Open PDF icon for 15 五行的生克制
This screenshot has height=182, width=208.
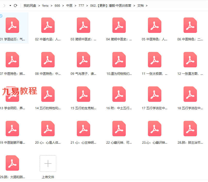(x=84, y=94)
